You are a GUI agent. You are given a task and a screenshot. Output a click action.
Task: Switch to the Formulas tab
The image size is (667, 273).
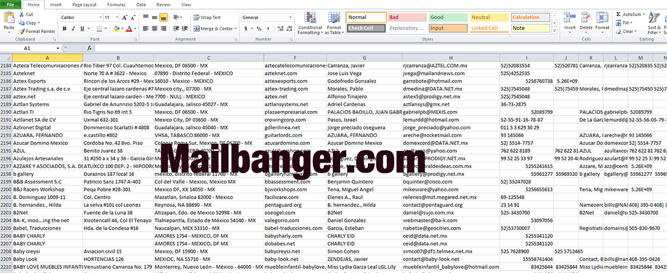coord(116,4)
